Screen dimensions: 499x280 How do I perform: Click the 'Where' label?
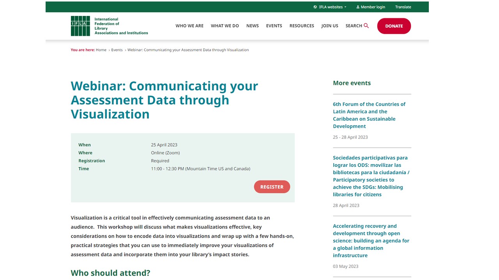pyautogui.click(x=85, y=153)
